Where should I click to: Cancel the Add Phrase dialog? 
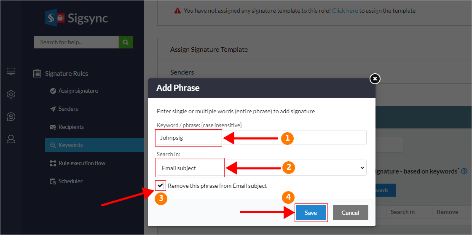(350, 213)
